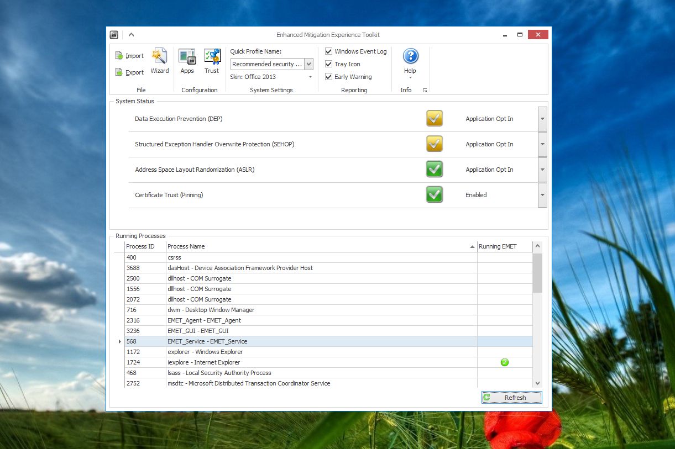
Task: Click the Structured Exception Handler Overwrite Protection label
Action: (214, 144)
